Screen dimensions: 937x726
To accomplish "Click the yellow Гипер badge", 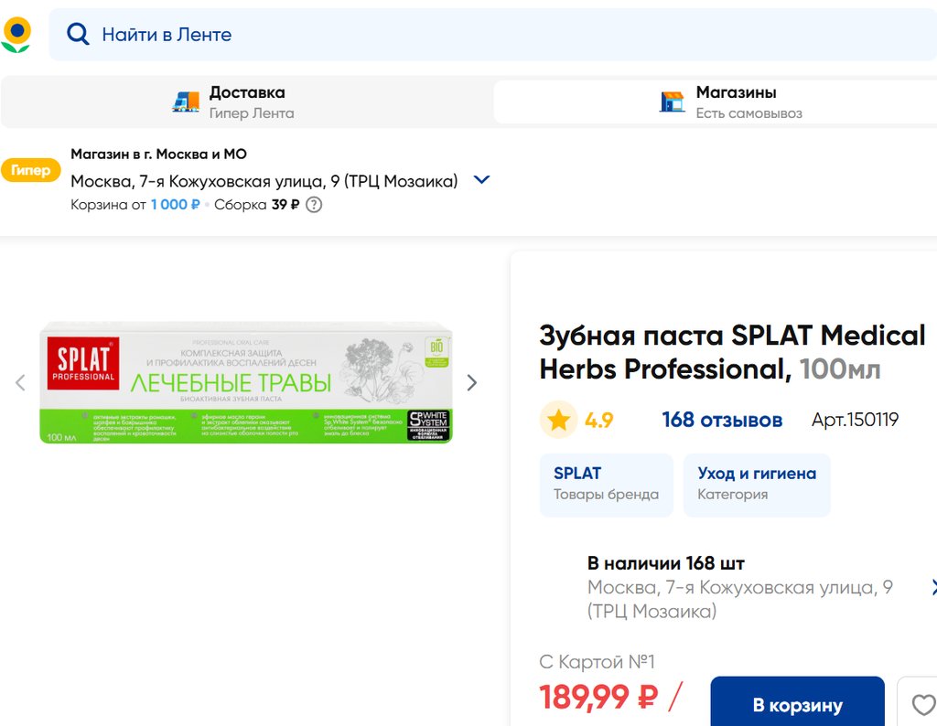I will click(x=30, y=171).
